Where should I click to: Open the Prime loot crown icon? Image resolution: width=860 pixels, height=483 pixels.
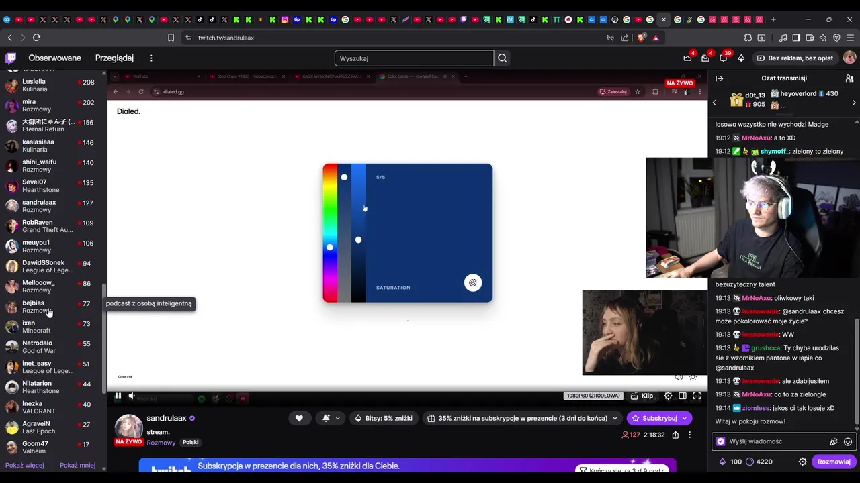tap(687, 58)
